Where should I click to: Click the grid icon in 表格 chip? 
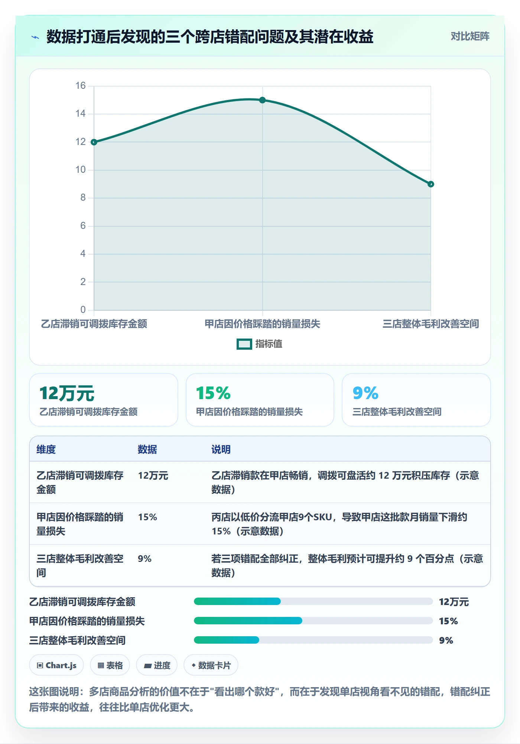[101, 666]
